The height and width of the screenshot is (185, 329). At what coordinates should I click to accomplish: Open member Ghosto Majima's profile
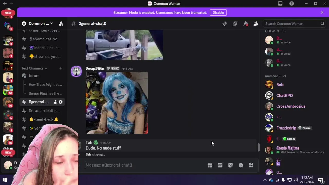(x=294, y=150)
